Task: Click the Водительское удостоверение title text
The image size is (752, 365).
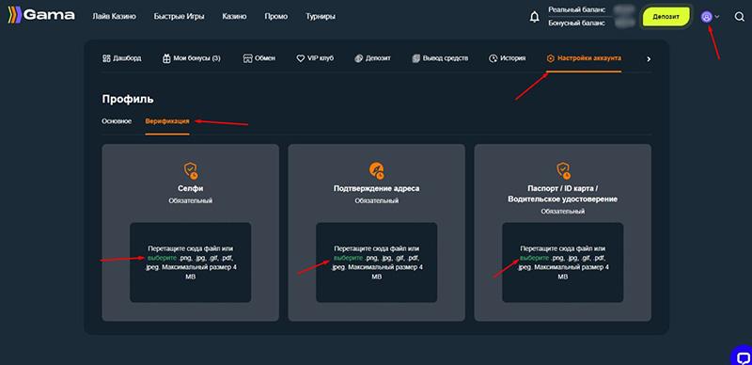Action: click(562, 198)
